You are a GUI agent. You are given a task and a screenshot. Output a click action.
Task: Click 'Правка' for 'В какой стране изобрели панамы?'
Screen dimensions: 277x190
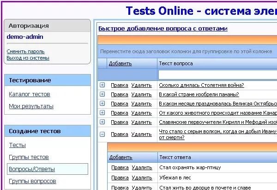pyautogui.click(x=120, y=94)
